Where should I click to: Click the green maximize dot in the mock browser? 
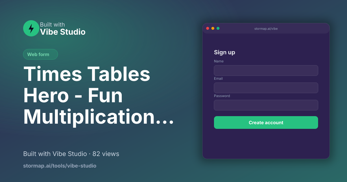tap(218, 28)
